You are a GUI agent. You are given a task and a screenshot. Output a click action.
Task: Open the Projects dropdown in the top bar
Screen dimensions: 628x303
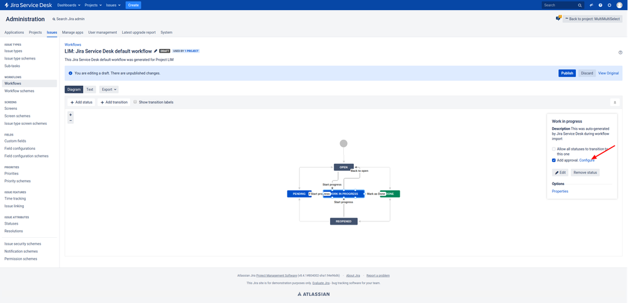(94, 5)
